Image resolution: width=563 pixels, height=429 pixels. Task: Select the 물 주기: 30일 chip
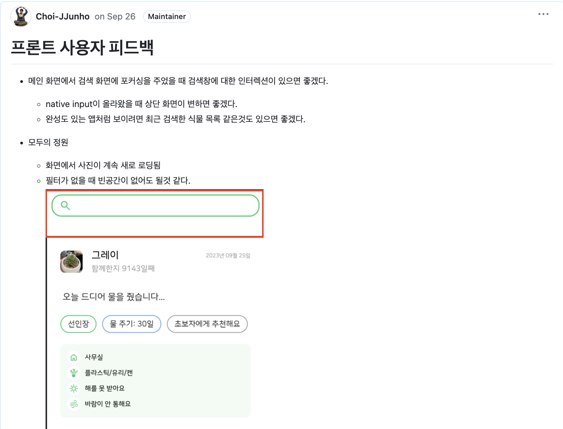(132, 324)
